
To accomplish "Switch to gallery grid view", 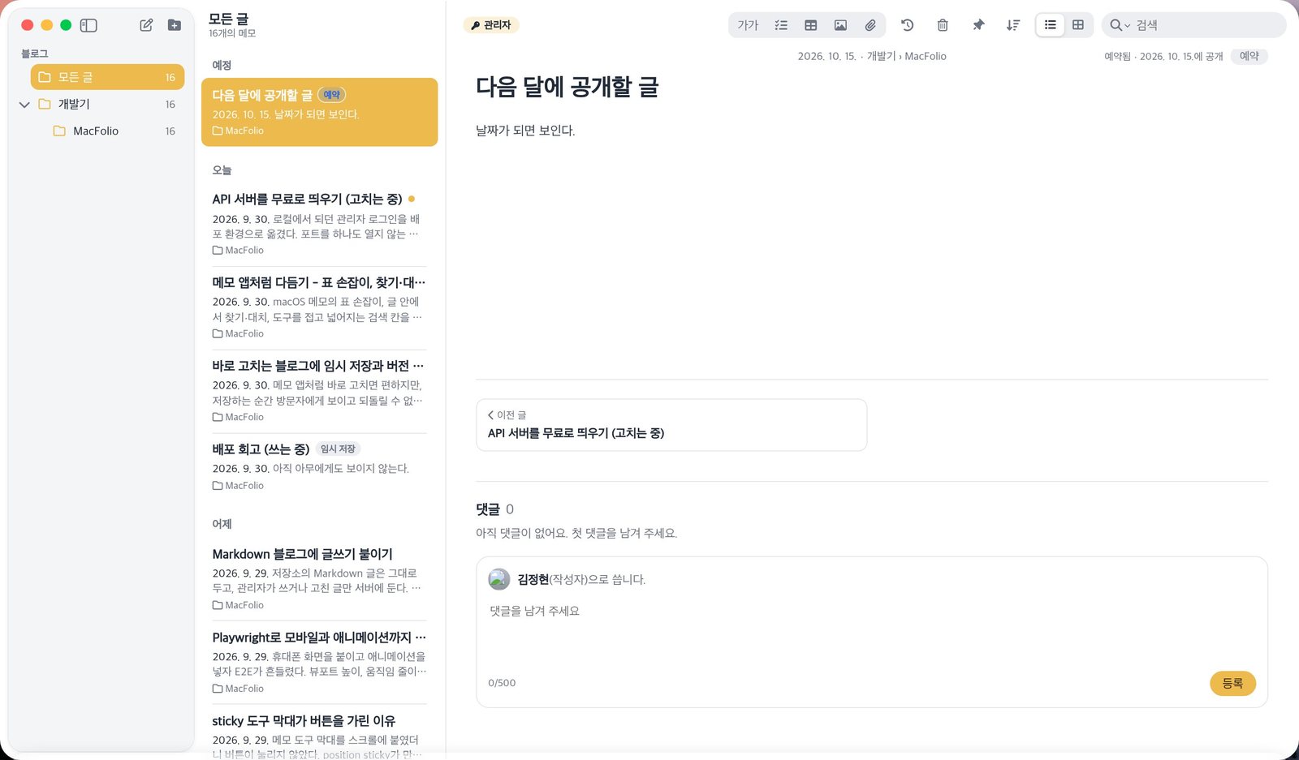I will click(x=1078, y=25).
